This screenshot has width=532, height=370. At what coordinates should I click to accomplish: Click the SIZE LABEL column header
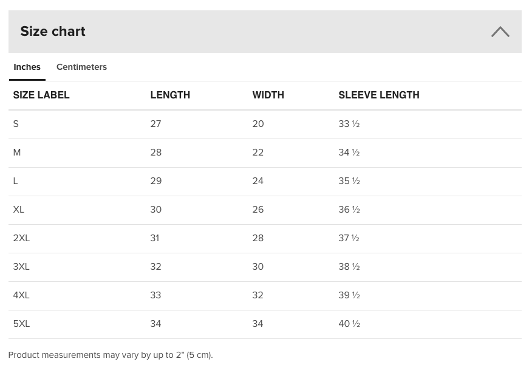(41, 95)
